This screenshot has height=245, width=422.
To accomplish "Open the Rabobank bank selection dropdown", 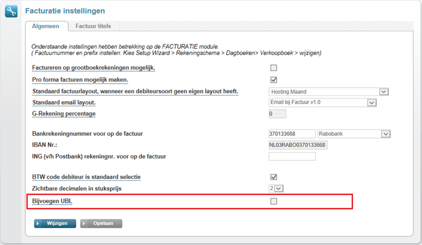I will [x=354, y=134].
